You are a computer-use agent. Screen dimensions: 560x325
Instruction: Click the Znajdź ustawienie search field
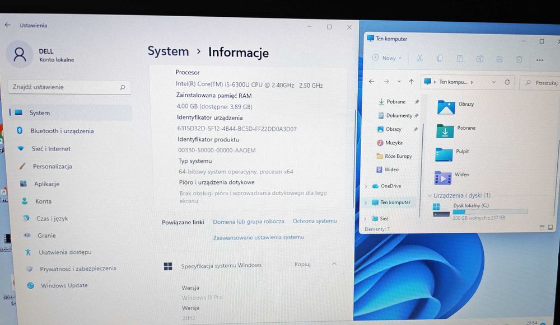(69, 87)
